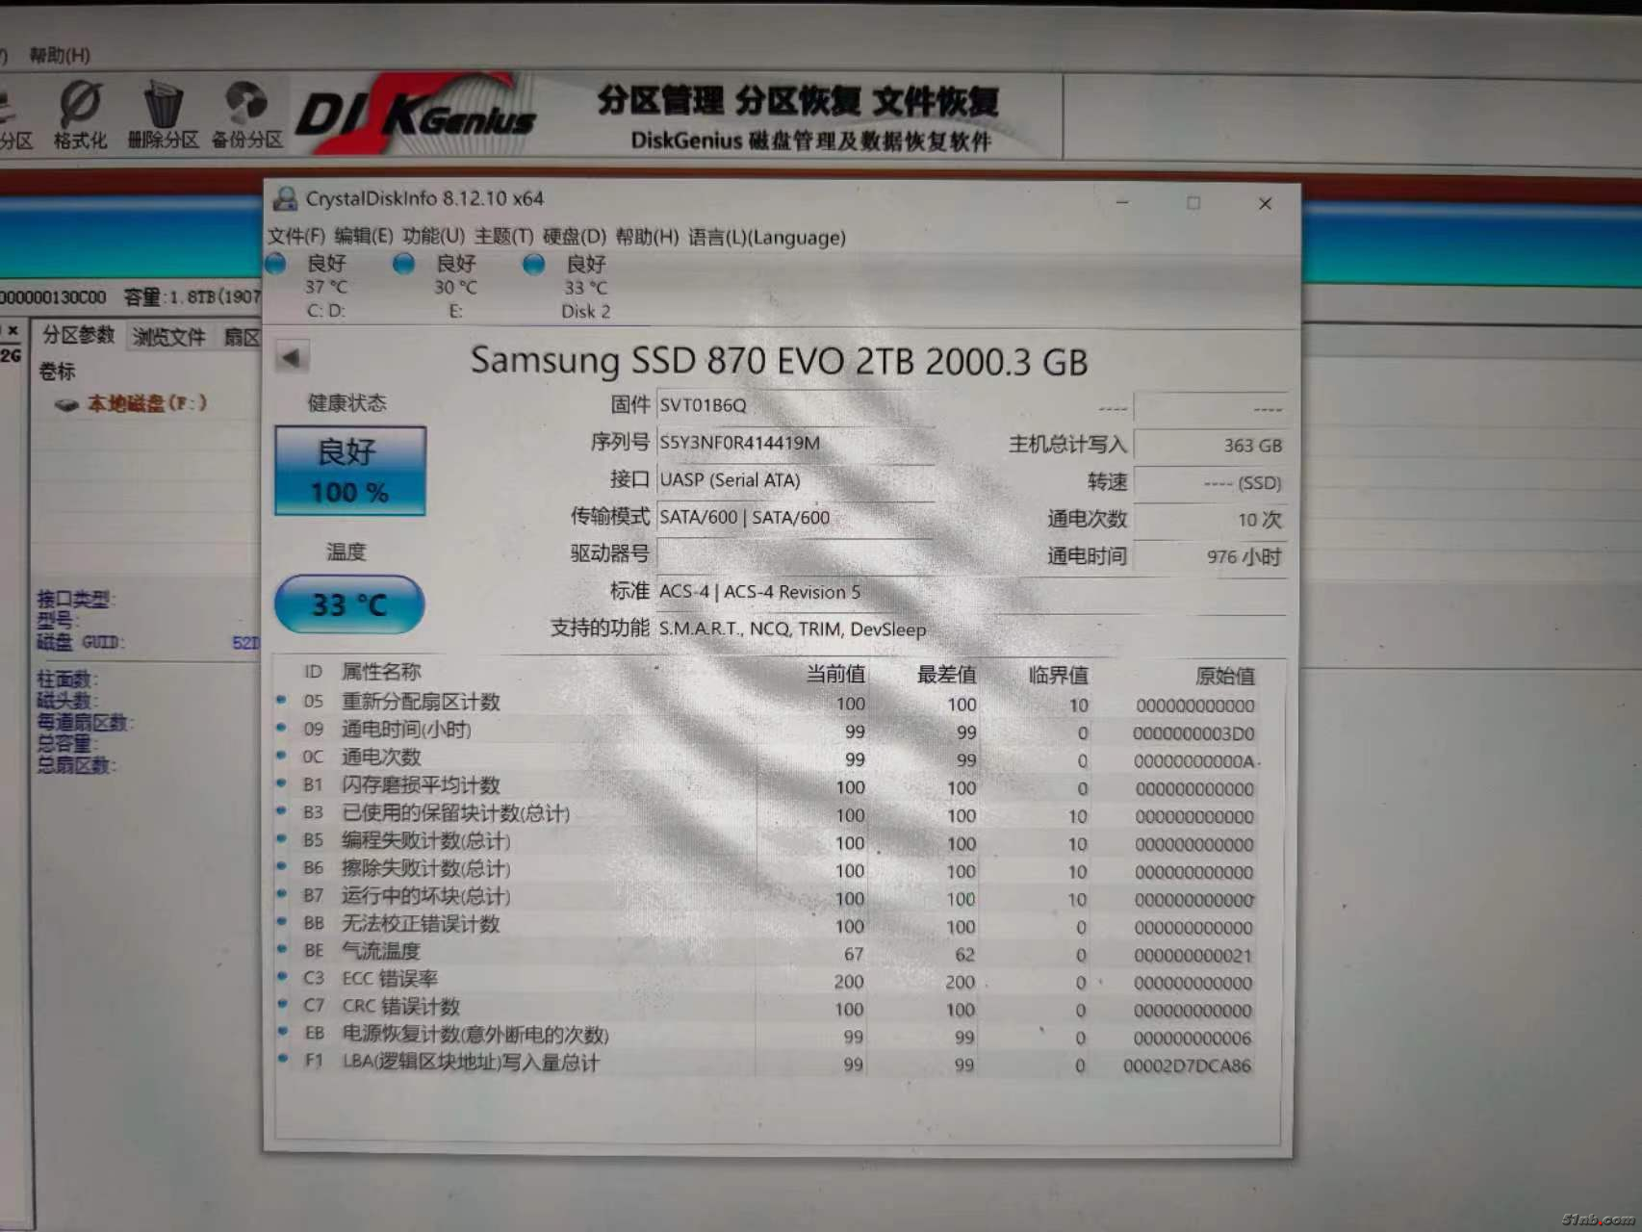Click the rotation rate ---- (SSD) value
Screen dimensions: 1642x1232
coord(1210,482)
